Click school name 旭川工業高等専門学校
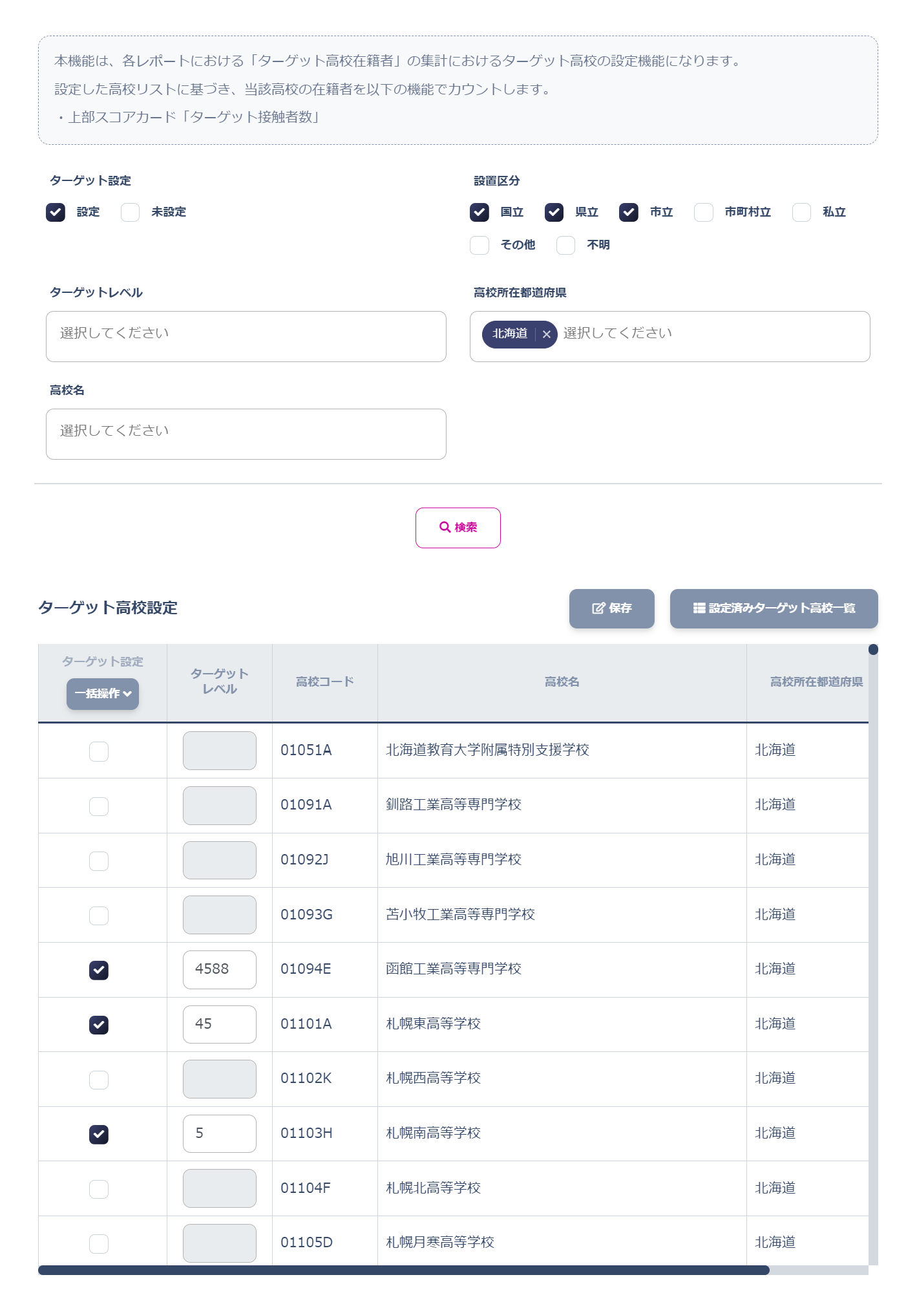Viewport: 917px width, 1308px height. (454, 859)
